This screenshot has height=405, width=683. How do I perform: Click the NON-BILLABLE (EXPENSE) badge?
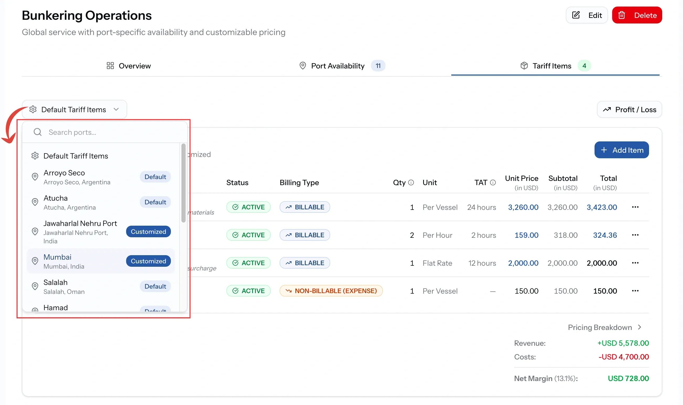331,291
